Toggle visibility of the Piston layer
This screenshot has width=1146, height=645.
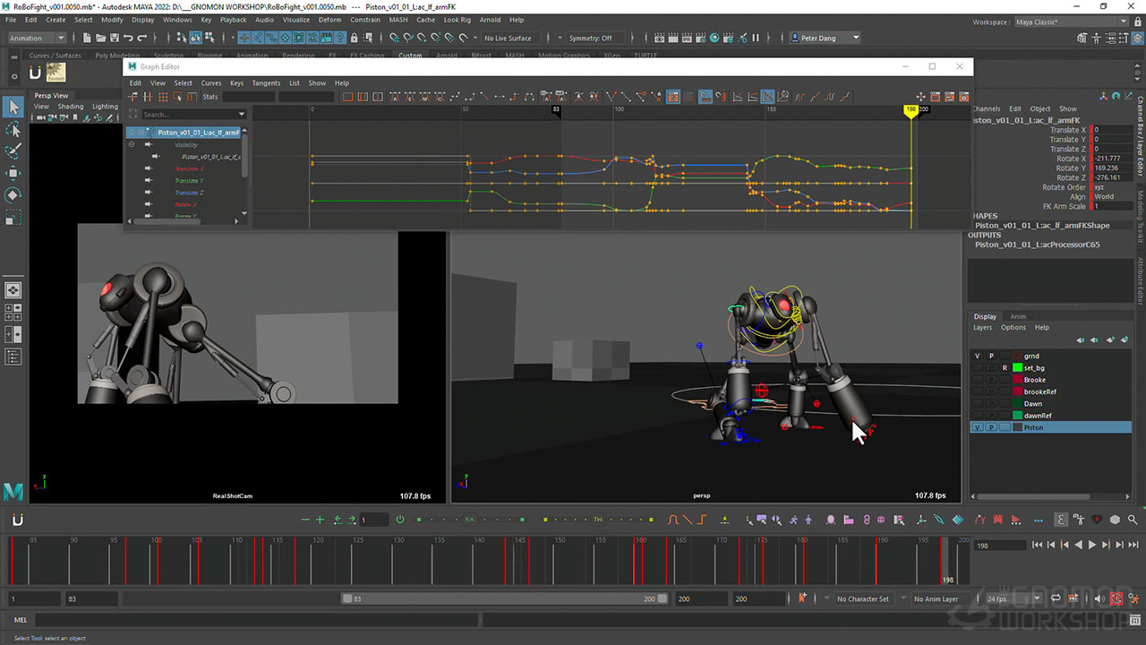click(x=977, y=427)
